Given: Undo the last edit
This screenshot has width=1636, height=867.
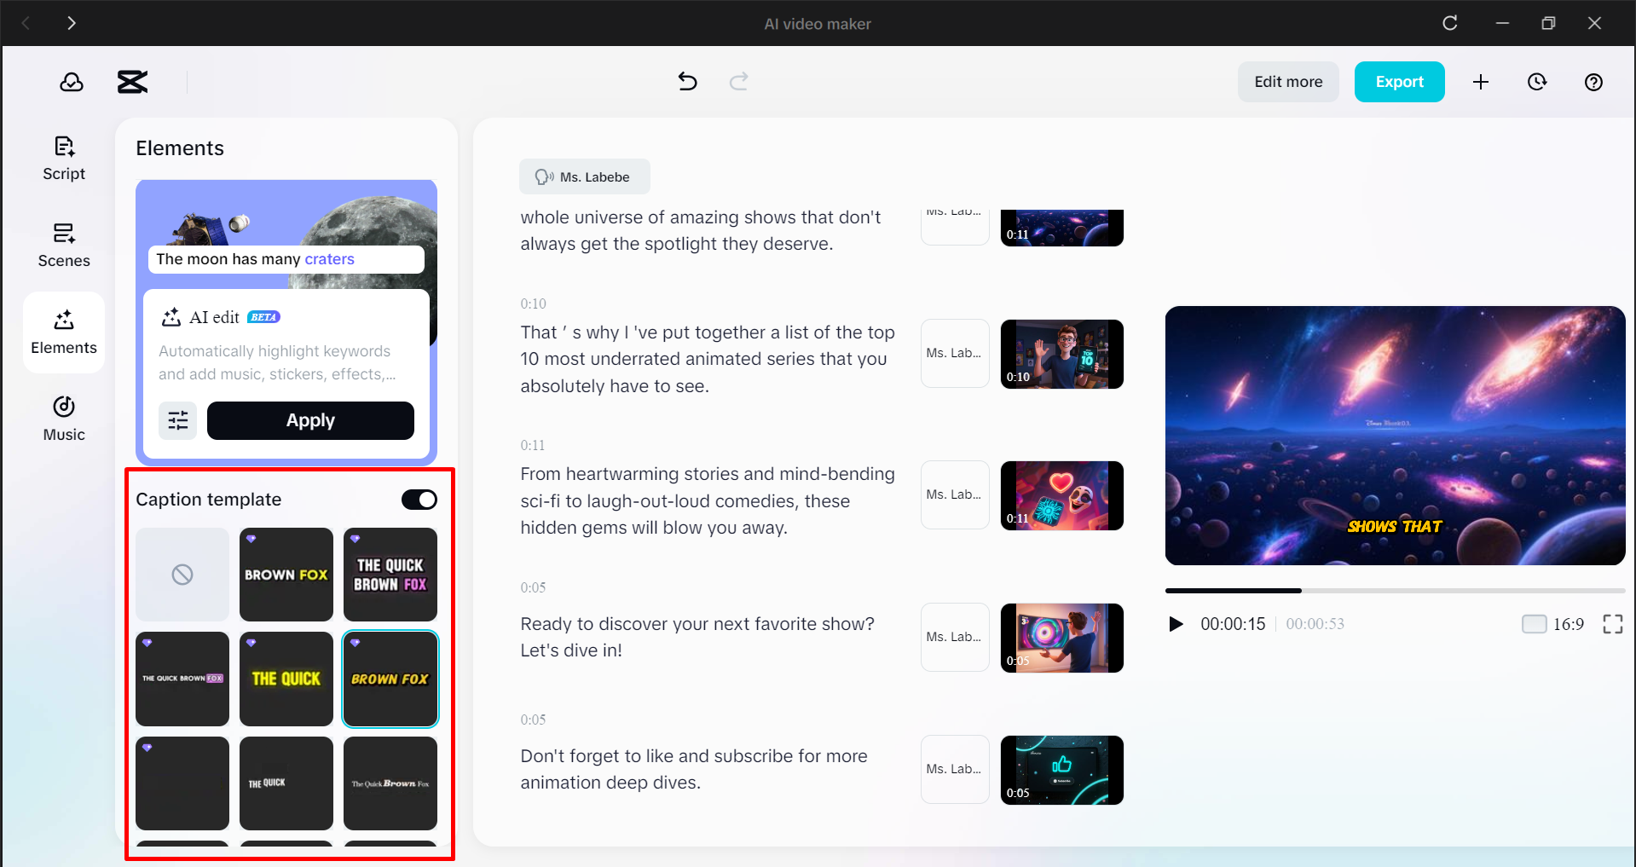Looking at the screenshot, I should [x=687, y=81].
